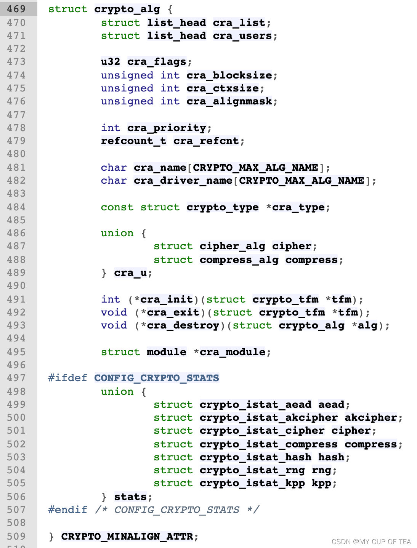Open cra_ctxsize identifier reference

pyautogui.click(x=223, y=88)
